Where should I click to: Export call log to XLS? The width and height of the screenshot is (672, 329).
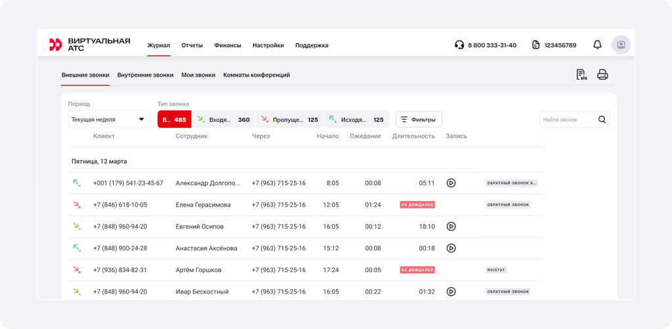coord(581,75)
